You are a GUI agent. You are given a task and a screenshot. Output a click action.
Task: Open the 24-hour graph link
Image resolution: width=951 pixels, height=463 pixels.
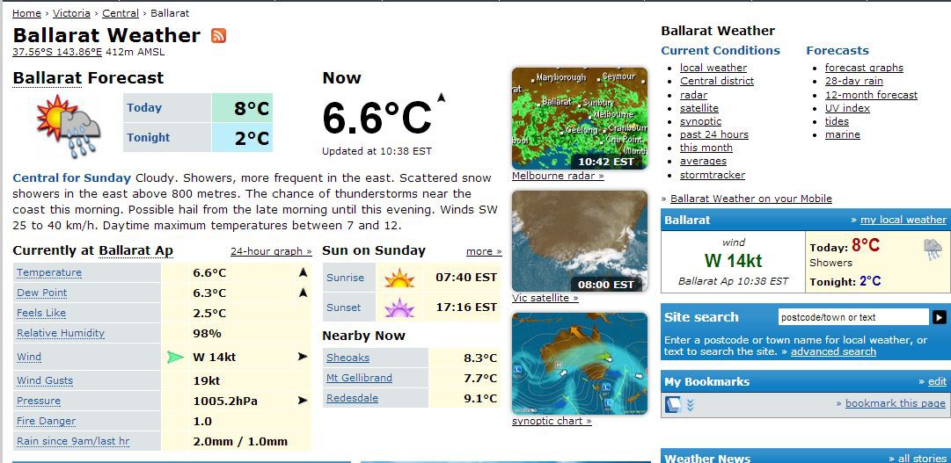coord(271,251)
